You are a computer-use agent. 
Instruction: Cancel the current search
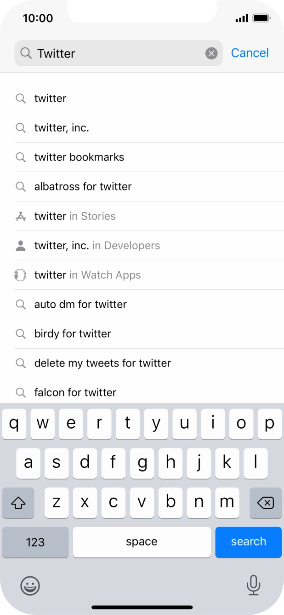click(250, 53)
